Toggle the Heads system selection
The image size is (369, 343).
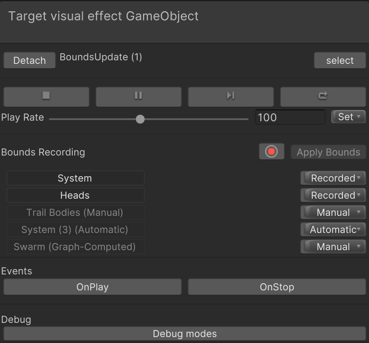[75, 195]
